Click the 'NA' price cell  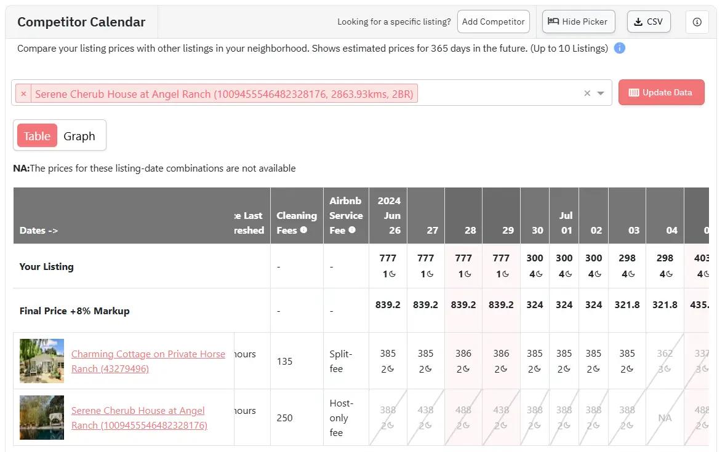665,418
